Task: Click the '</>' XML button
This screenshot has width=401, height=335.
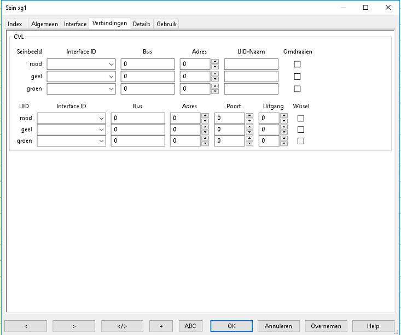Action: [x=122, y=326]
